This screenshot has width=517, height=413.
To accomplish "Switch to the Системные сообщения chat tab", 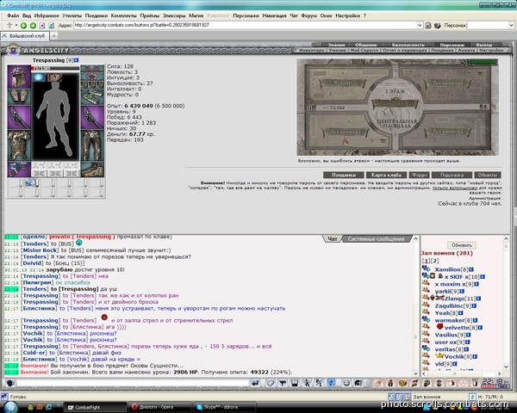I will (x=376, y=239).
